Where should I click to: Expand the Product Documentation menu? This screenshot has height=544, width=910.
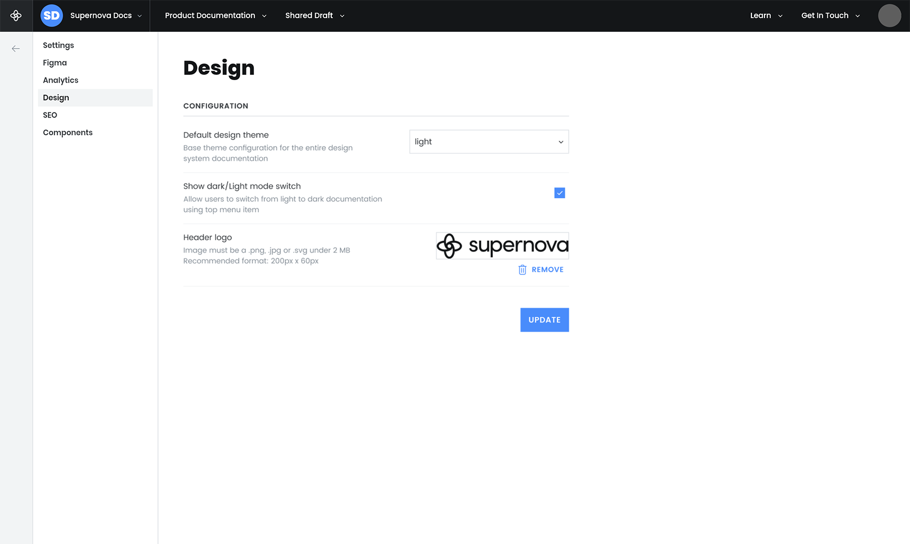pos(216,16)
